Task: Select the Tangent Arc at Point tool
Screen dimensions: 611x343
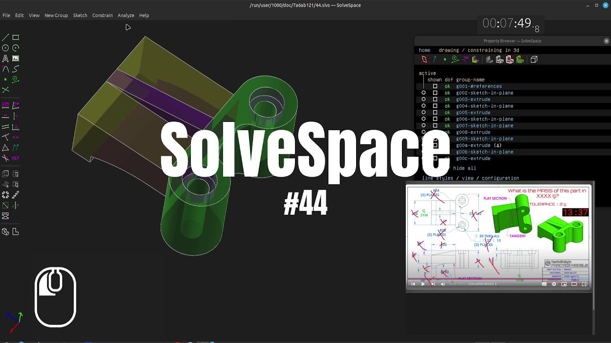Action: (5, 69)
